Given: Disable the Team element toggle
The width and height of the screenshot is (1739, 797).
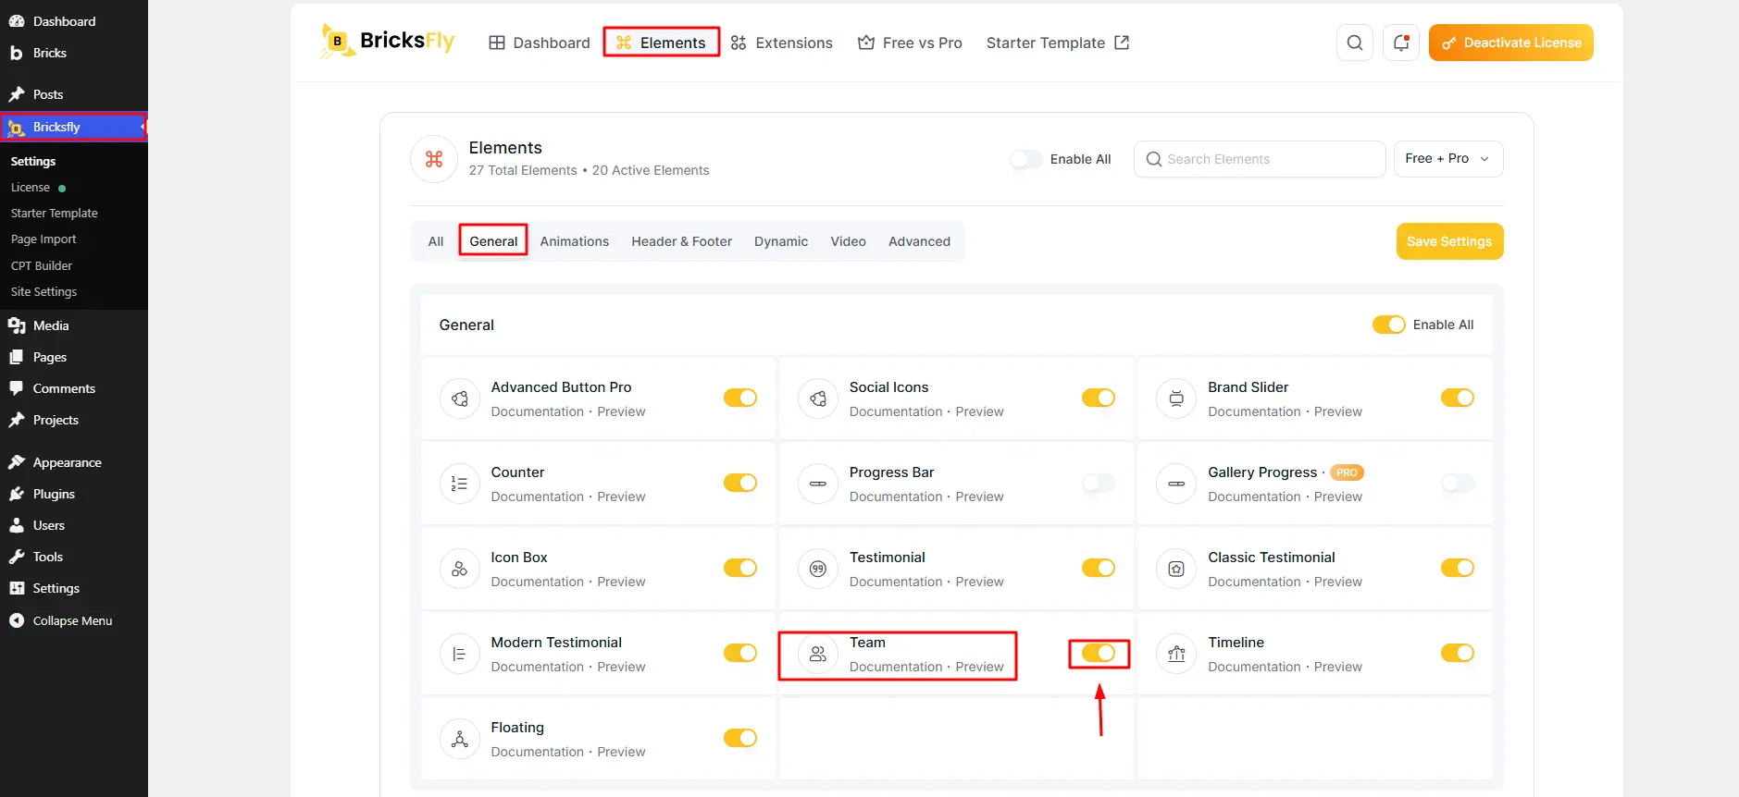Looking at the screenshot, I should 1099,653.
